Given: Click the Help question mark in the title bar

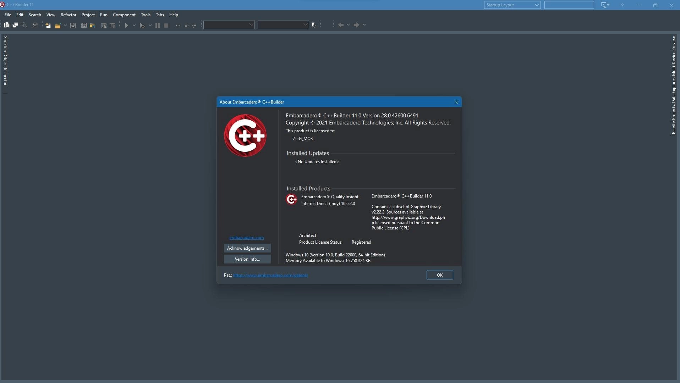Looking at the screenshot, I should (622, 5).
